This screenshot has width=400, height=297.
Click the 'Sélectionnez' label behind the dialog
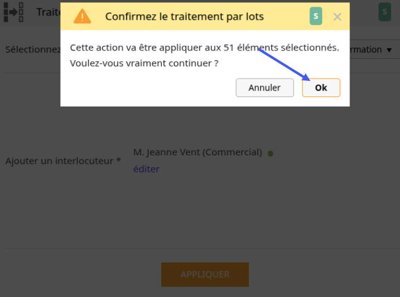(33, 49)
